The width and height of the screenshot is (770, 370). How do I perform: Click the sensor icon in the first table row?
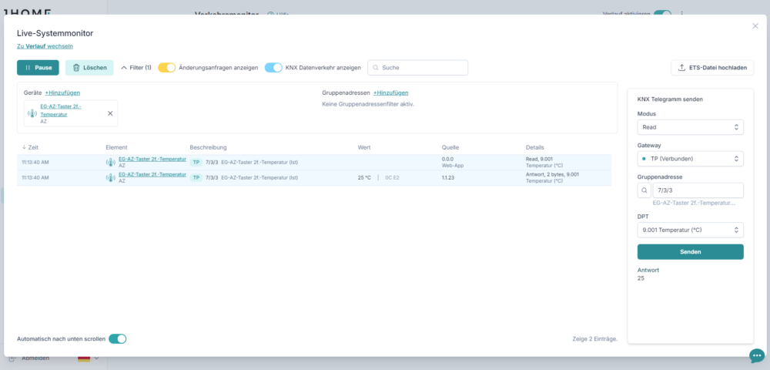[x=111, y=163]
